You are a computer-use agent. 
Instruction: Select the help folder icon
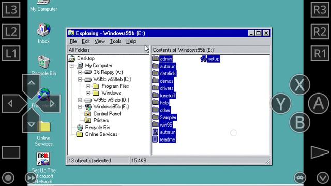(155, 102)
